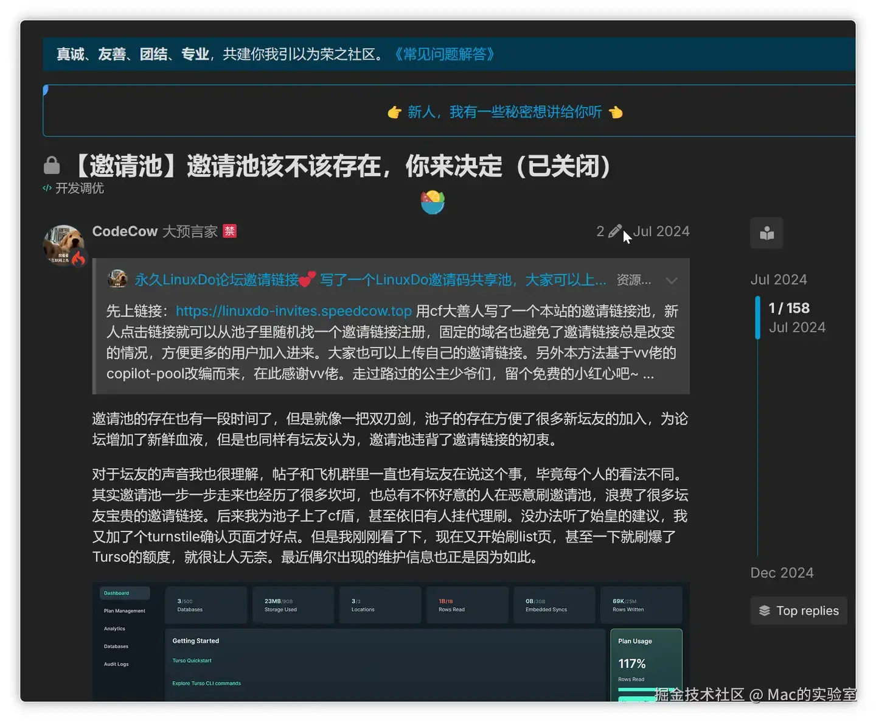Click the 3/500 Databases stat card
This screenshot has width=876, height=722.
coord(206,605)
